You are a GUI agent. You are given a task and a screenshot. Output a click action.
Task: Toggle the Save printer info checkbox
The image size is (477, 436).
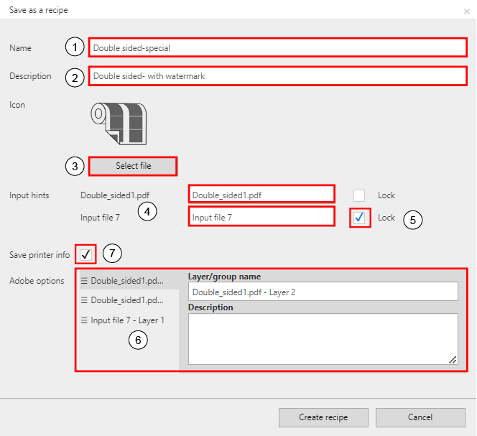tap(85, 254)
